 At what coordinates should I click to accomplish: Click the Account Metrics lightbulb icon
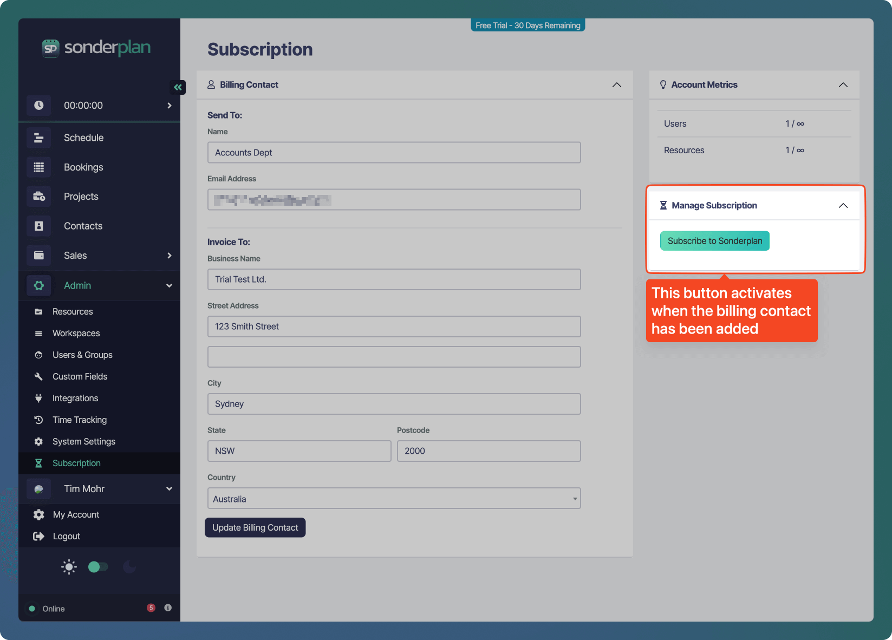pos(663,84)
